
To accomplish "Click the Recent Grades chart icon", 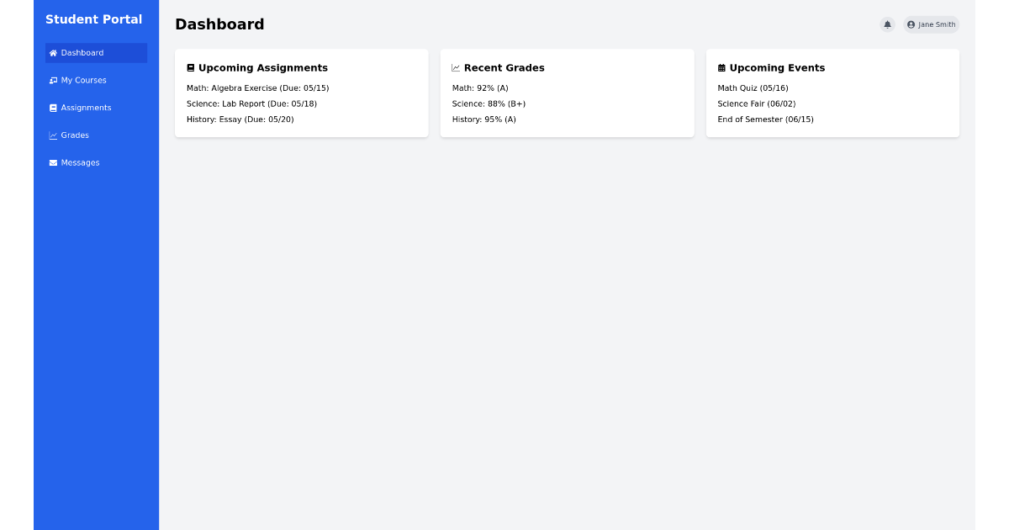I will (x=457, y=67).
